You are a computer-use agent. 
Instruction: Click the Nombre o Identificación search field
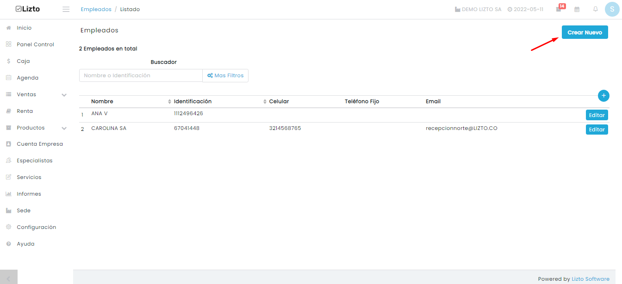[141, 75]
